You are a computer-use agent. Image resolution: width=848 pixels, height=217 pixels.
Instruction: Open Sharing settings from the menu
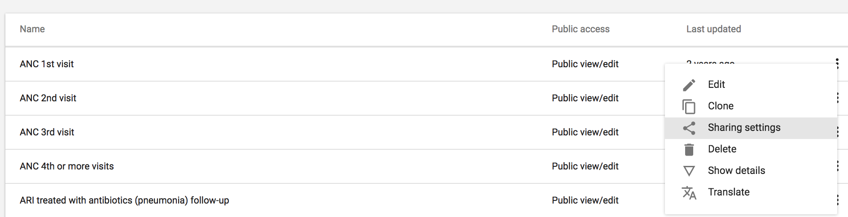pyautogui.click(x=744, y=128)
